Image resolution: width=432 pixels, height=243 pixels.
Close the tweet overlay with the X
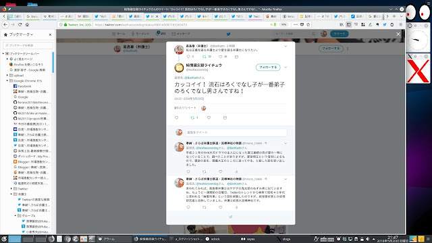pyautogui.click(x=398, y=34)
